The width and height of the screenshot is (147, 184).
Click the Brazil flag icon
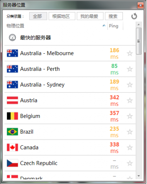(12, 132)
